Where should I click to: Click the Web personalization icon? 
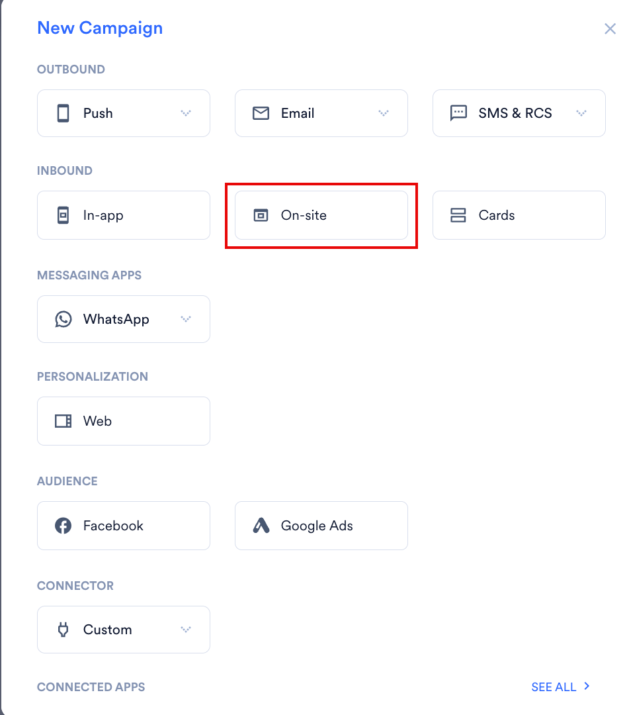point(63,421)
